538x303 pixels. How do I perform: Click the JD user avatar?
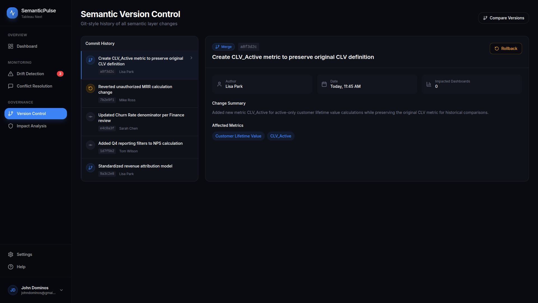13,290
